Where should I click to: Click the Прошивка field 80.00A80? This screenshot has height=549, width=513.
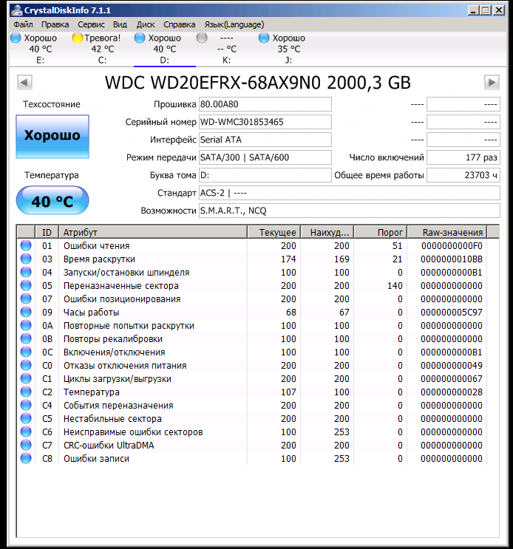tap(265, 104)
